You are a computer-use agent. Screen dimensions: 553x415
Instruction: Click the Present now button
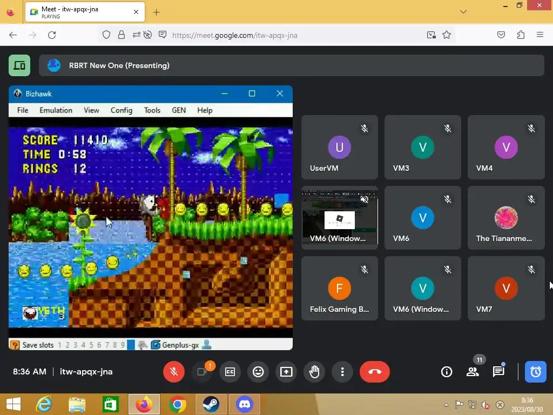pos(286,372)
